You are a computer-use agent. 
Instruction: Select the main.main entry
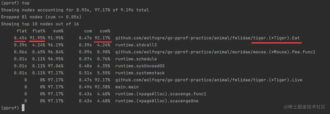[x=127, y=87]
